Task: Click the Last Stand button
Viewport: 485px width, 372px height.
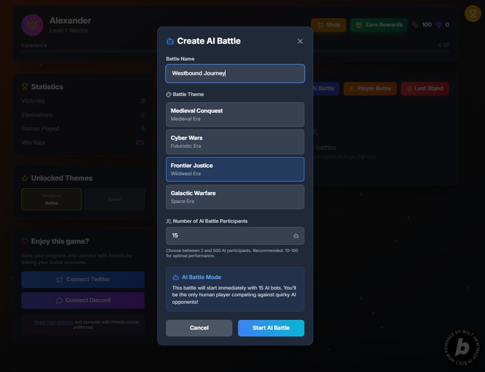Action: tap(425, 88)
